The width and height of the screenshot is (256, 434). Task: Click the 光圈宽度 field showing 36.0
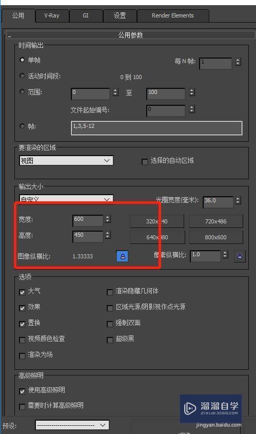click(x=219, y=202)
